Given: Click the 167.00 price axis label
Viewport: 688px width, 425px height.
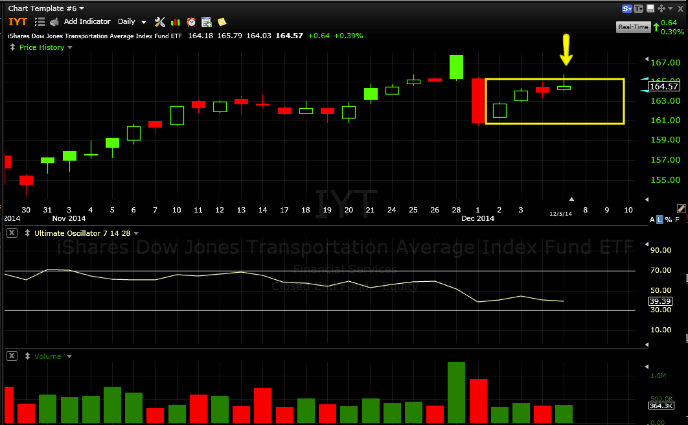Looking at the screenshot, I should click(x=665, y=63).
